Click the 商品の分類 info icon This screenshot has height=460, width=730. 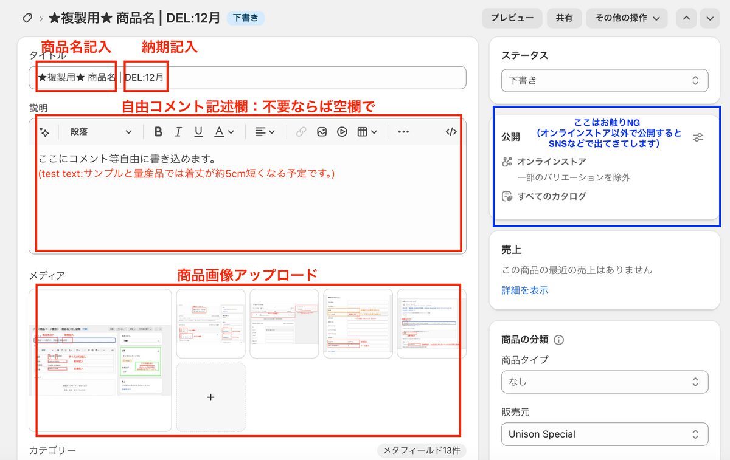pos(559,340)
